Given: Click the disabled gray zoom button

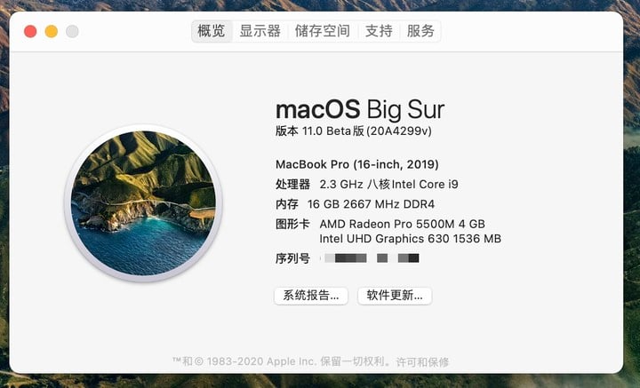Looking at the screenshot, I should coord(72,31).
